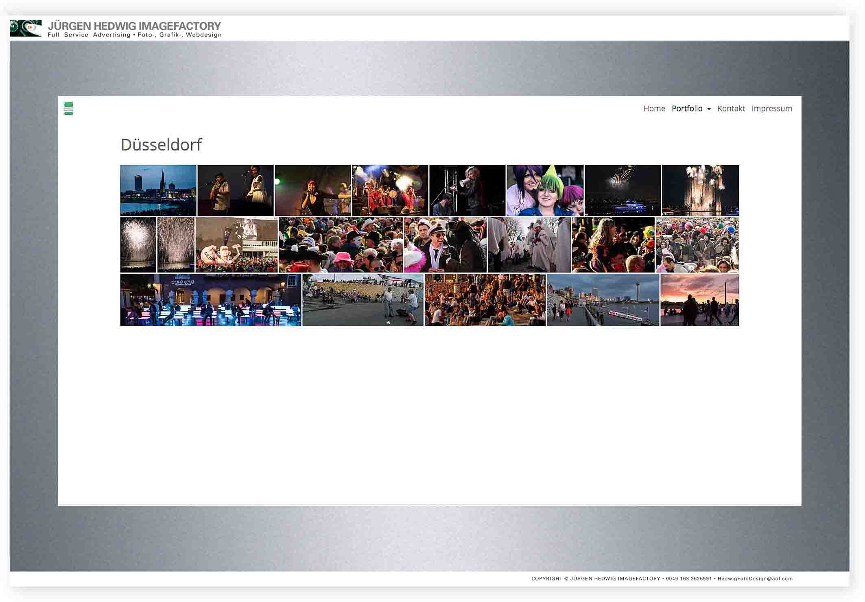View the man in captain's hat photo
This screenshot has height=602, width=865.
click(x=445, y=244)
